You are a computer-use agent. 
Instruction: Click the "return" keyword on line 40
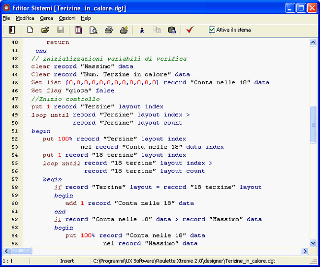point(58,42)
